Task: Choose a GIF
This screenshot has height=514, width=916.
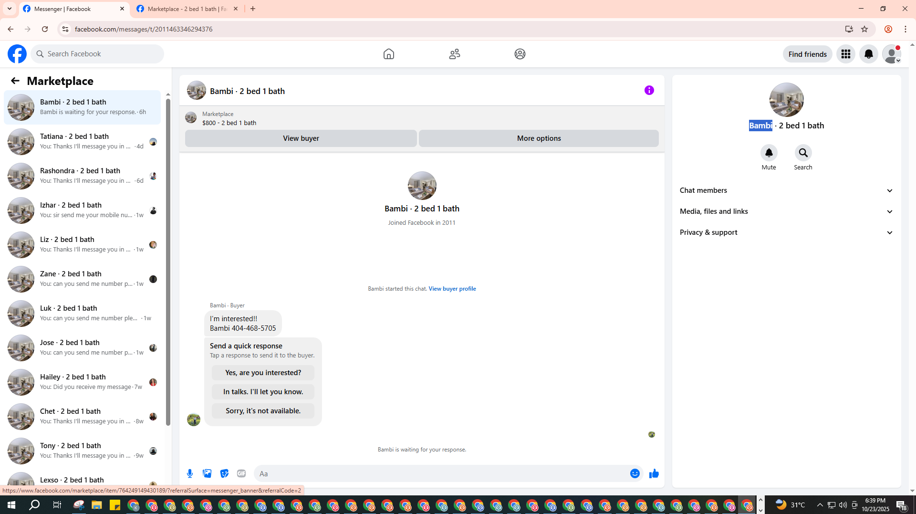Action: click(241, 473)
